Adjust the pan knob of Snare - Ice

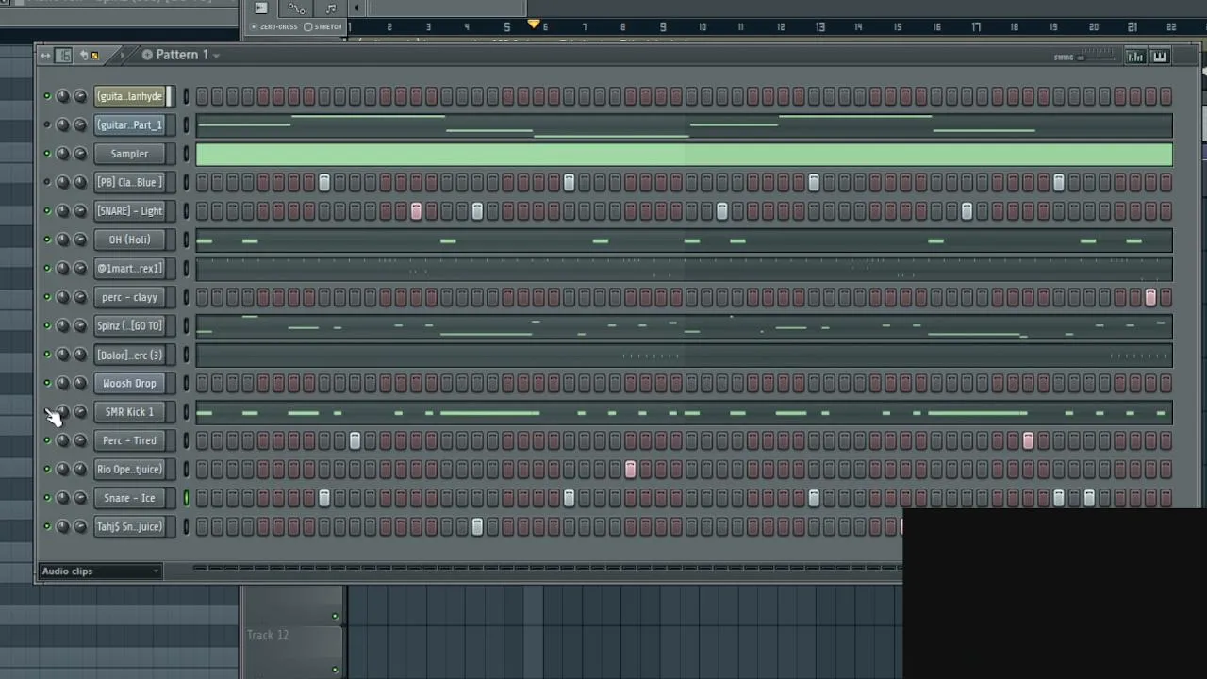coord(62,498)
